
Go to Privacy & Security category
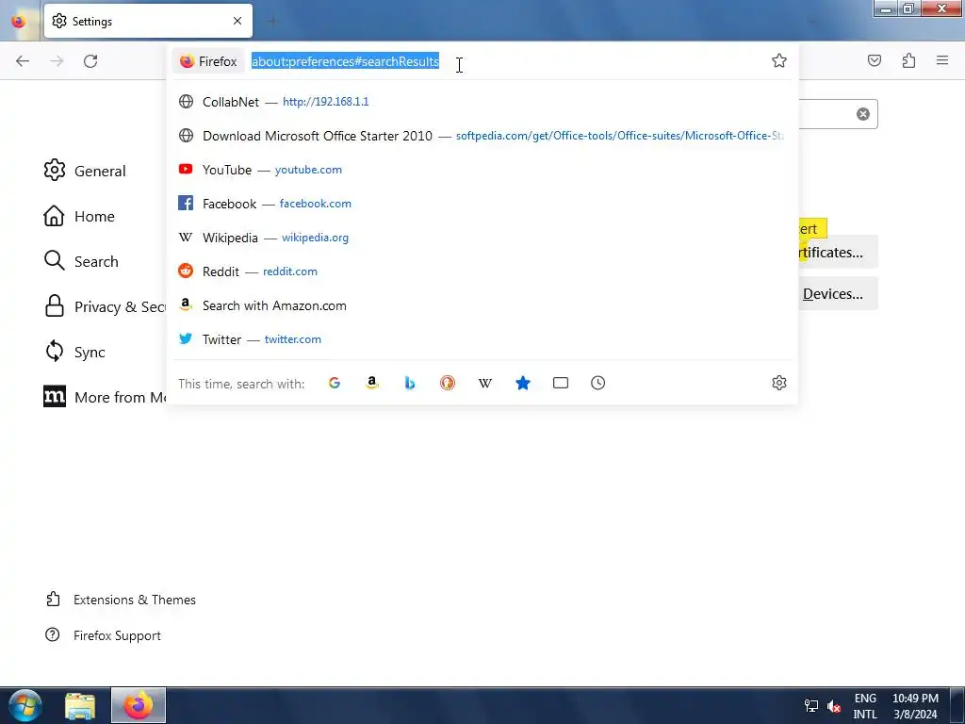[105, 306]
